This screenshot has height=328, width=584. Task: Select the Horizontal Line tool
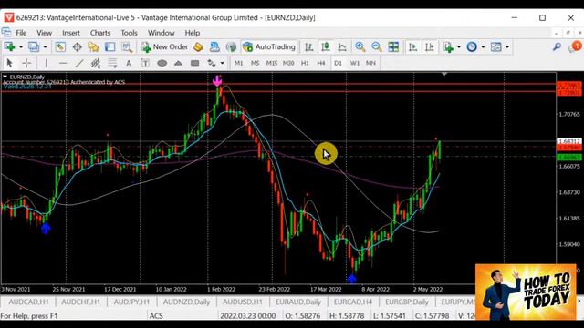tap(63, 63)
